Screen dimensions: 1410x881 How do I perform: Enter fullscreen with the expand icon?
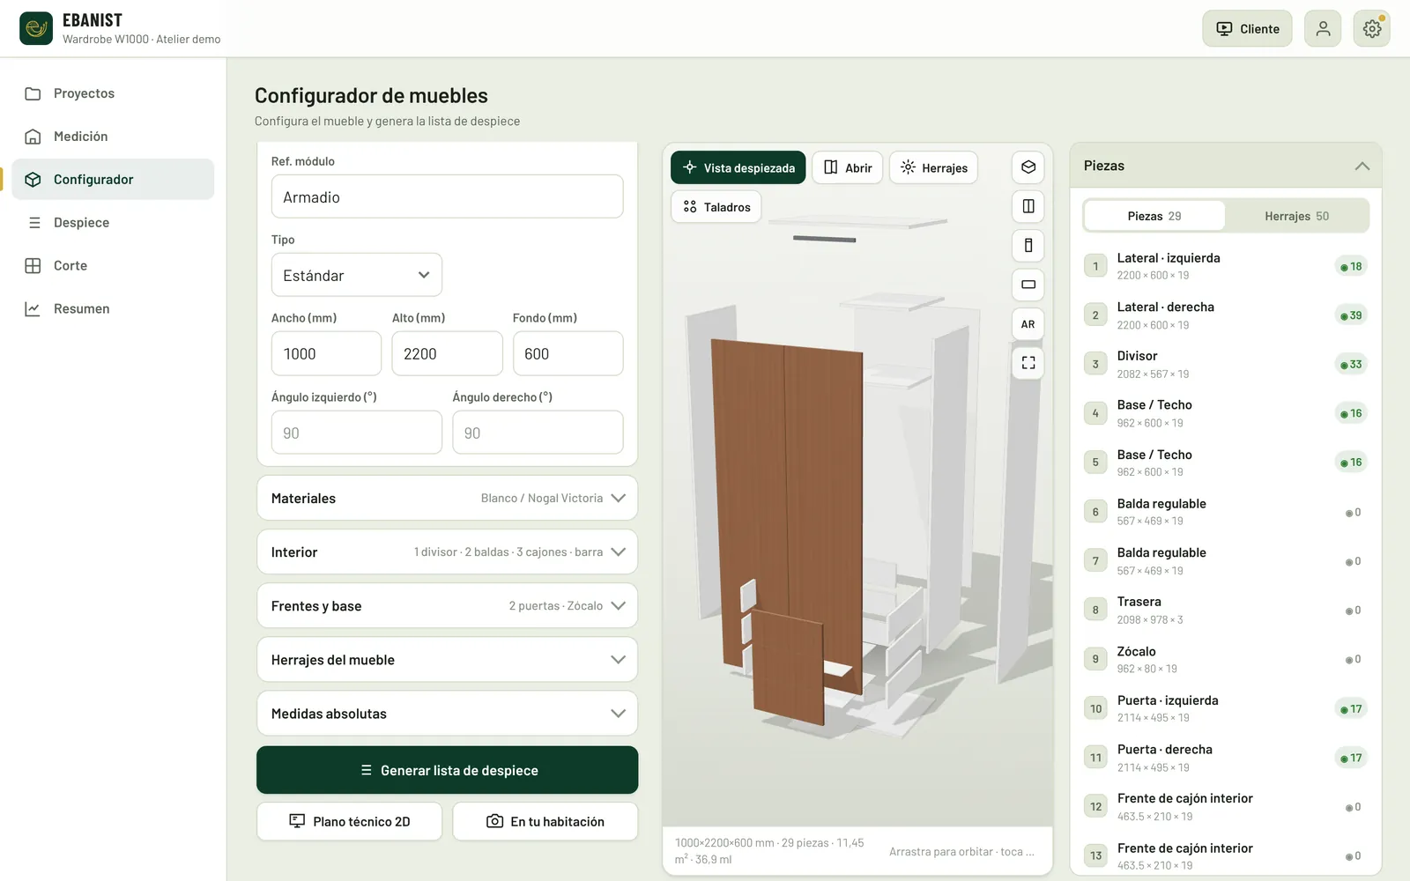click(x=1028, y=363)
